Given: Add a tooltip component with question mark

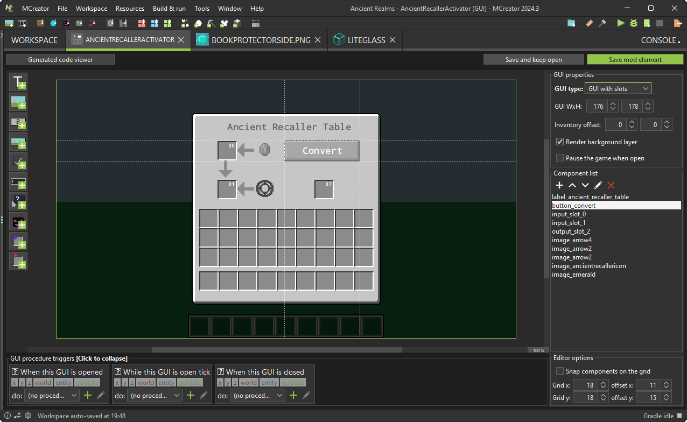Looking at the screenshot, I should pos(18,202).
